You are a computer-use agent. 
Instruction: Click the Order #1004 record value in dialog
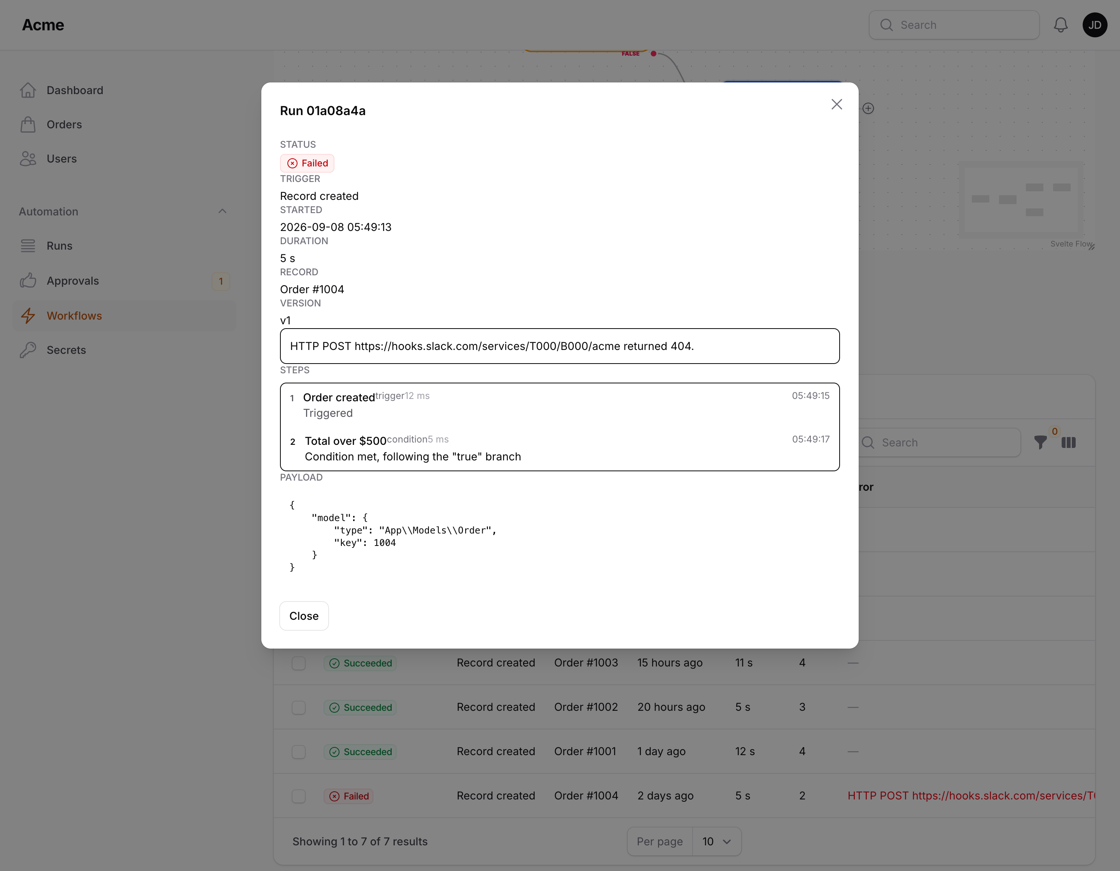(312, 289)
